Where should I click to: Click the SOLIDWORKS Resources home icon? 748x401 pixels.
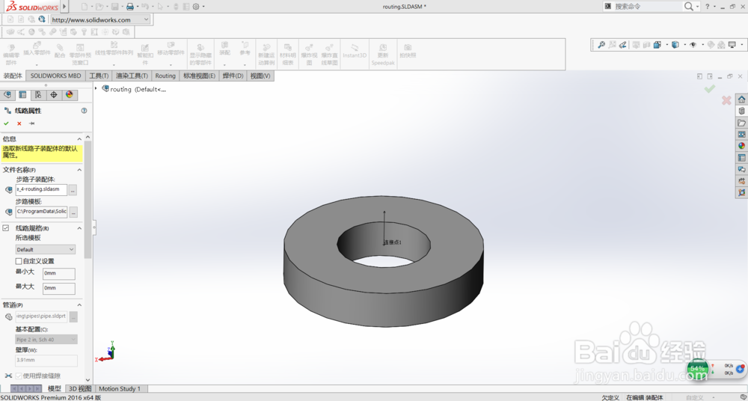tap(741, 100)
